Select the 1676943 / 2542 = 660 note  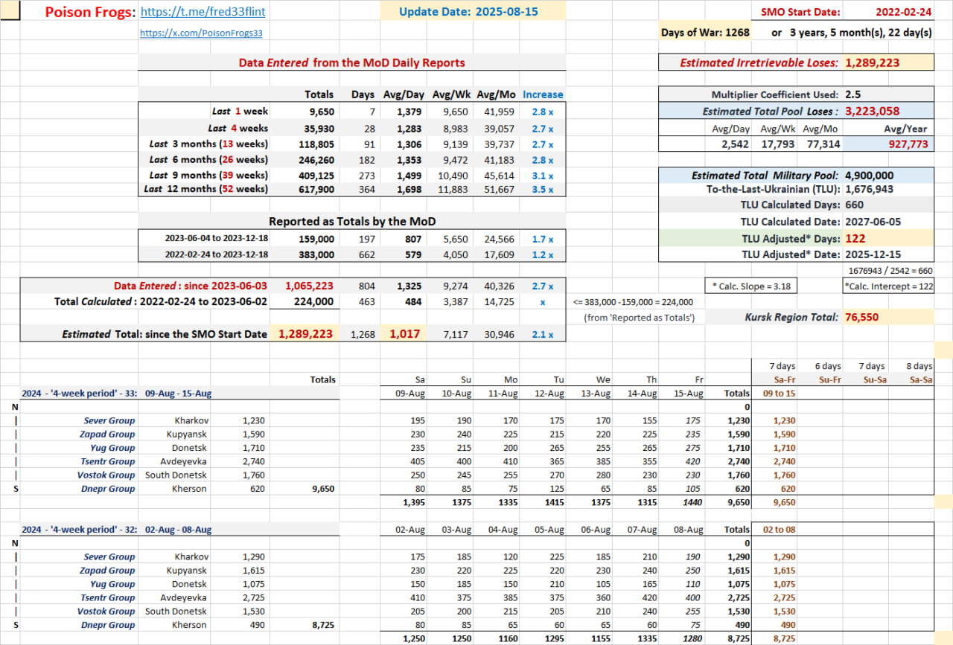pos(891,271)
